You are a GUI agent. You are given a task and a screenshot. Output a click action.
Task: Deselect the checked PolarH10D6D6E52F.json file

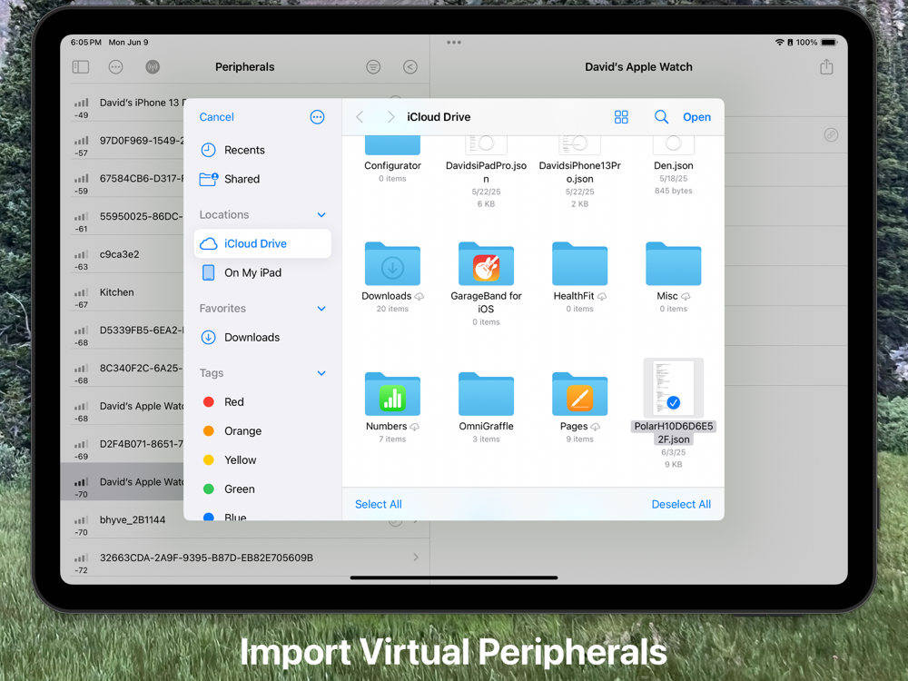pyautogui.click(x=674, y=413)
